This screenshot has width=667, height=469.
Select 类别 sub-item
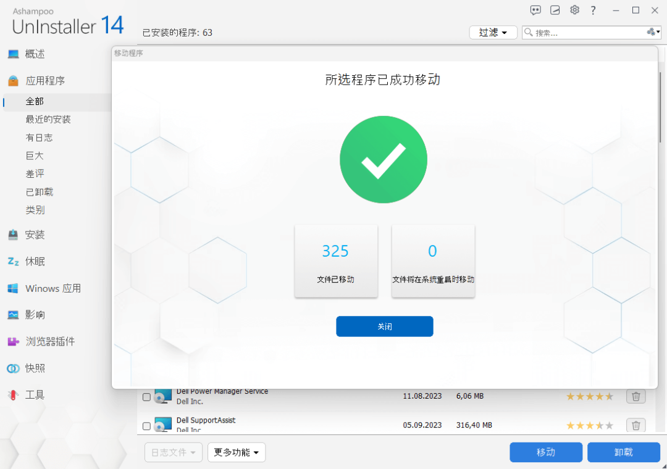35,210
